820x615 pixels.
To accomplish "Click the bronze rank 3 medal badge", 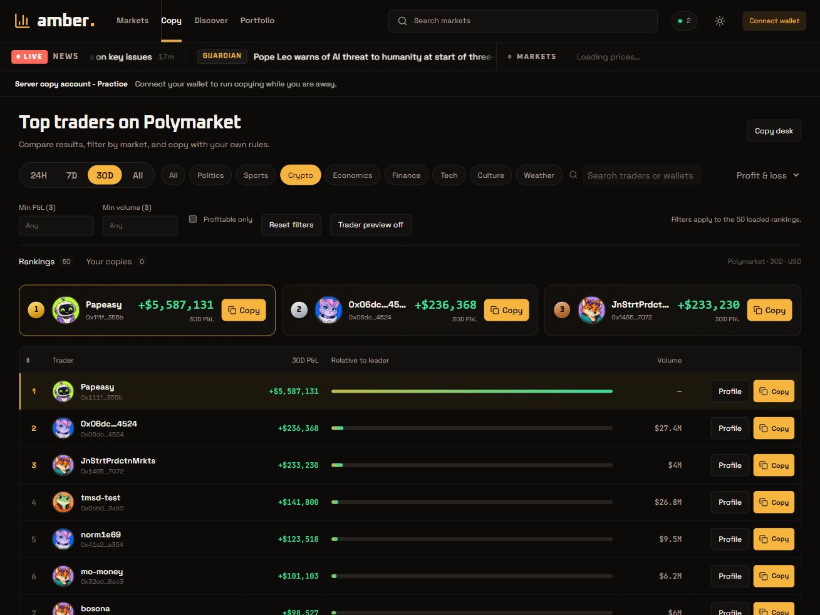I will pos(562,309).
